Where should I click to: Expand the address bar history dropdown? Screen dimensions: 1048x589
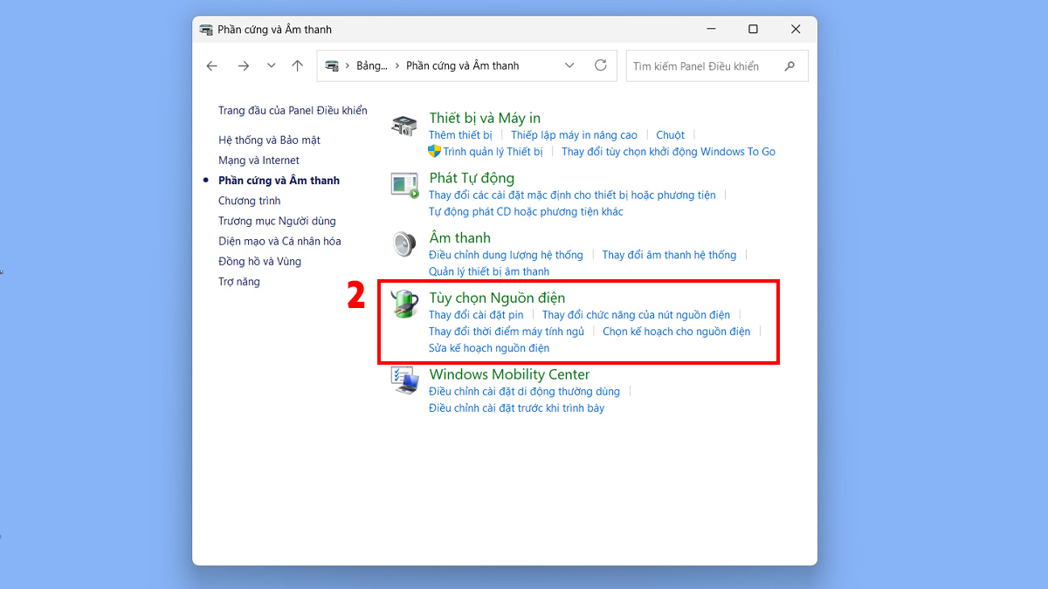[x=569, y=65]
